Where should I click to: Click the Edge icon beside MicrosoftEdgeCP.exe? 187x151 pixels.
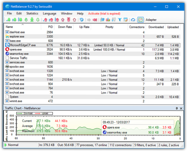pos(7,45)
